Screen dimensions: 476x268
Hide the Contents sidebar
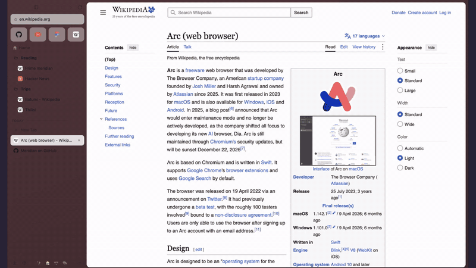[133, 48]
